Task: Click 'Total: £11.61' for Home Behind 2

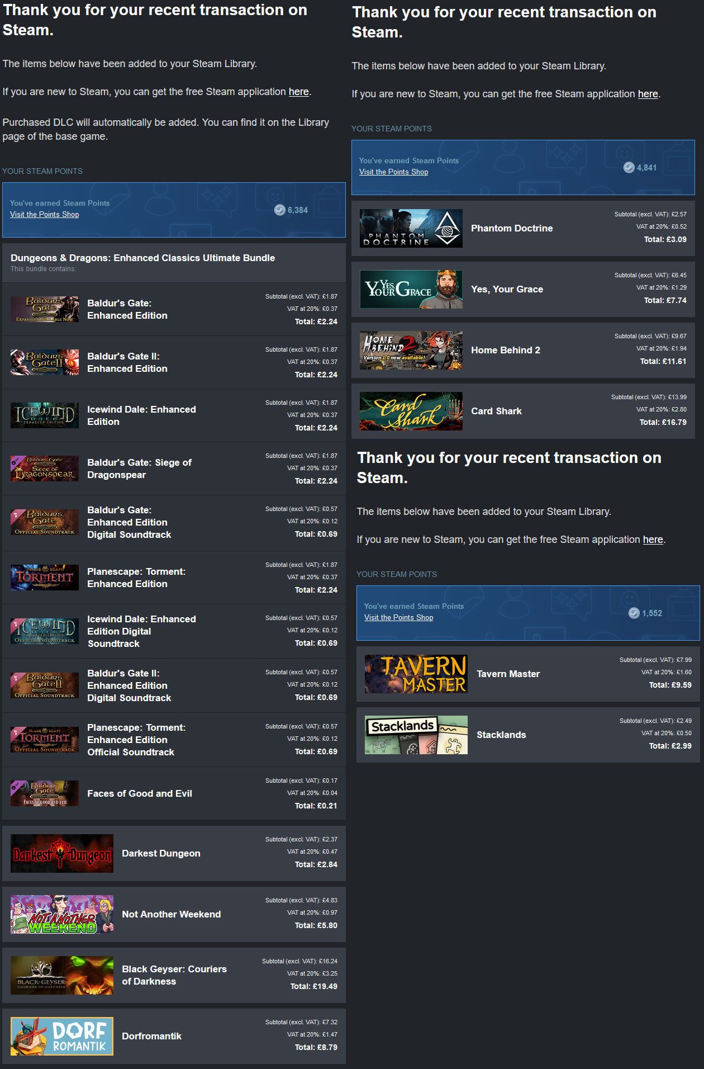Action: [x=663, y=361]
